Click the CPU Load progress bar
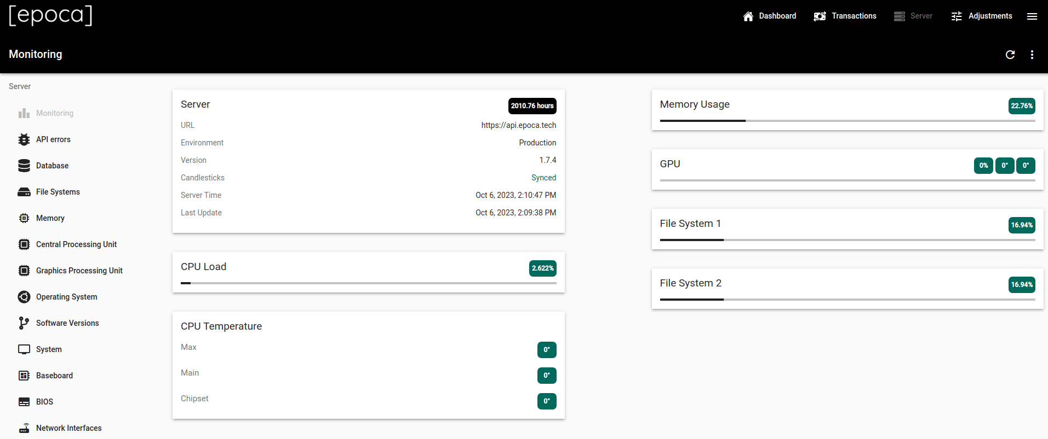 [369, 283]
